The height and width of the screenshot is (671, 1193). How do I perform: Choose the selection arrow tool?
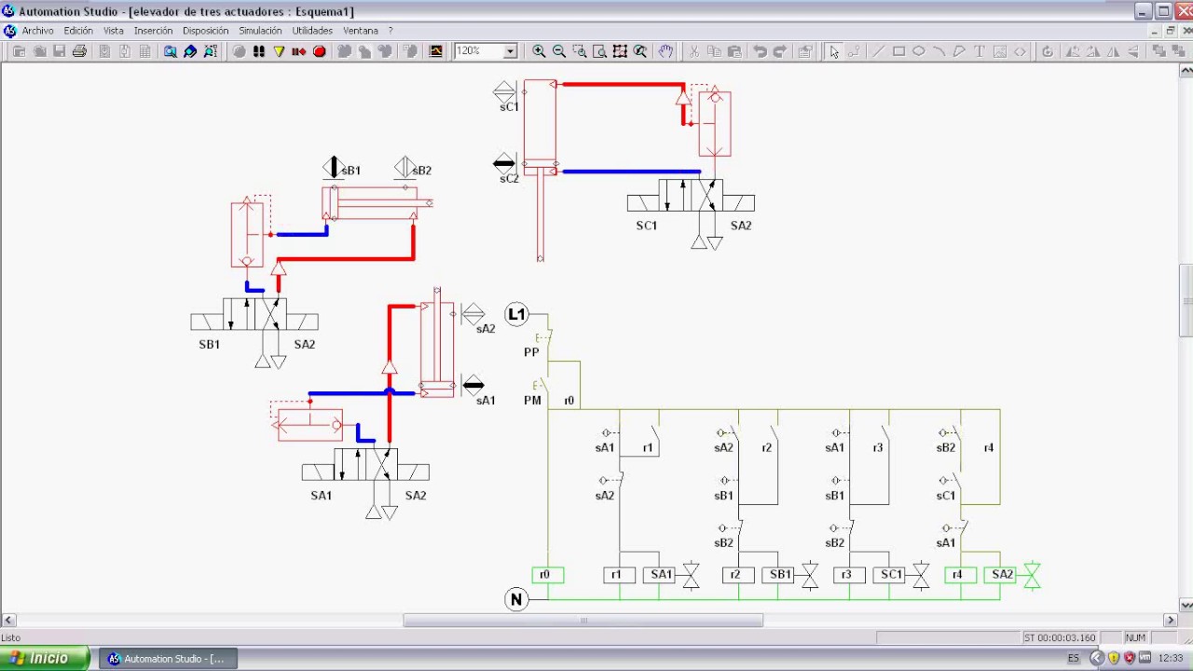(x=834, y=51)
